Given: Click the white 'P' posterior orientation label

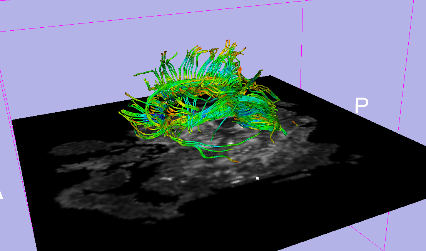Looking at the screenshot, I should (362, 106).
